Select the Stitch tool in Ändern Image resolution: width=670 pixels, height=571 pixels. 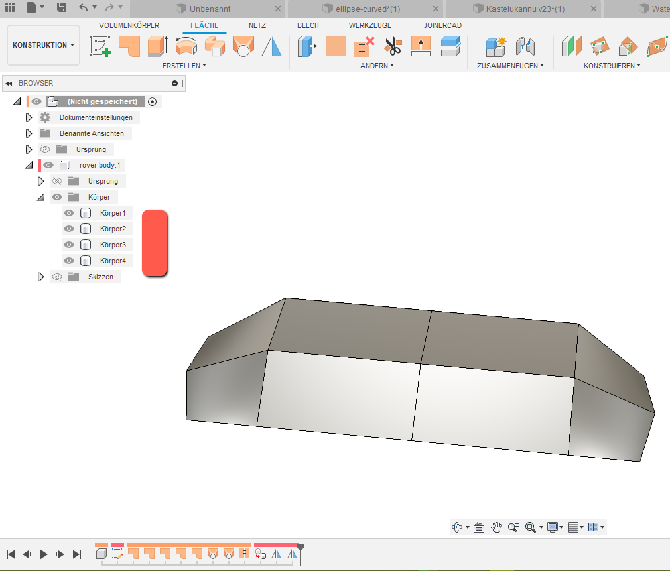pyautogui.click(x=336, y=46)
